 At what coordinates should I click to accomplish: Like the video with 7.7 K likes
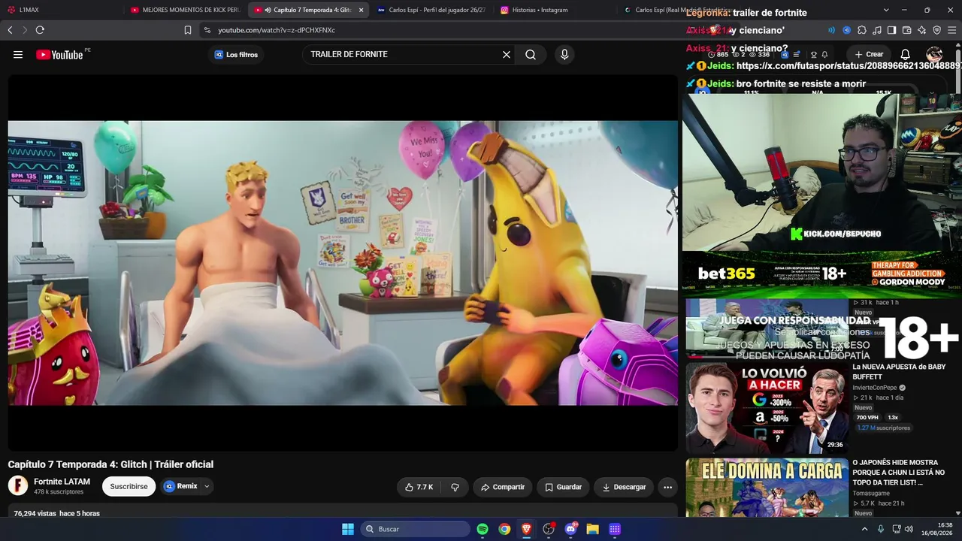[x=419, y=487]
